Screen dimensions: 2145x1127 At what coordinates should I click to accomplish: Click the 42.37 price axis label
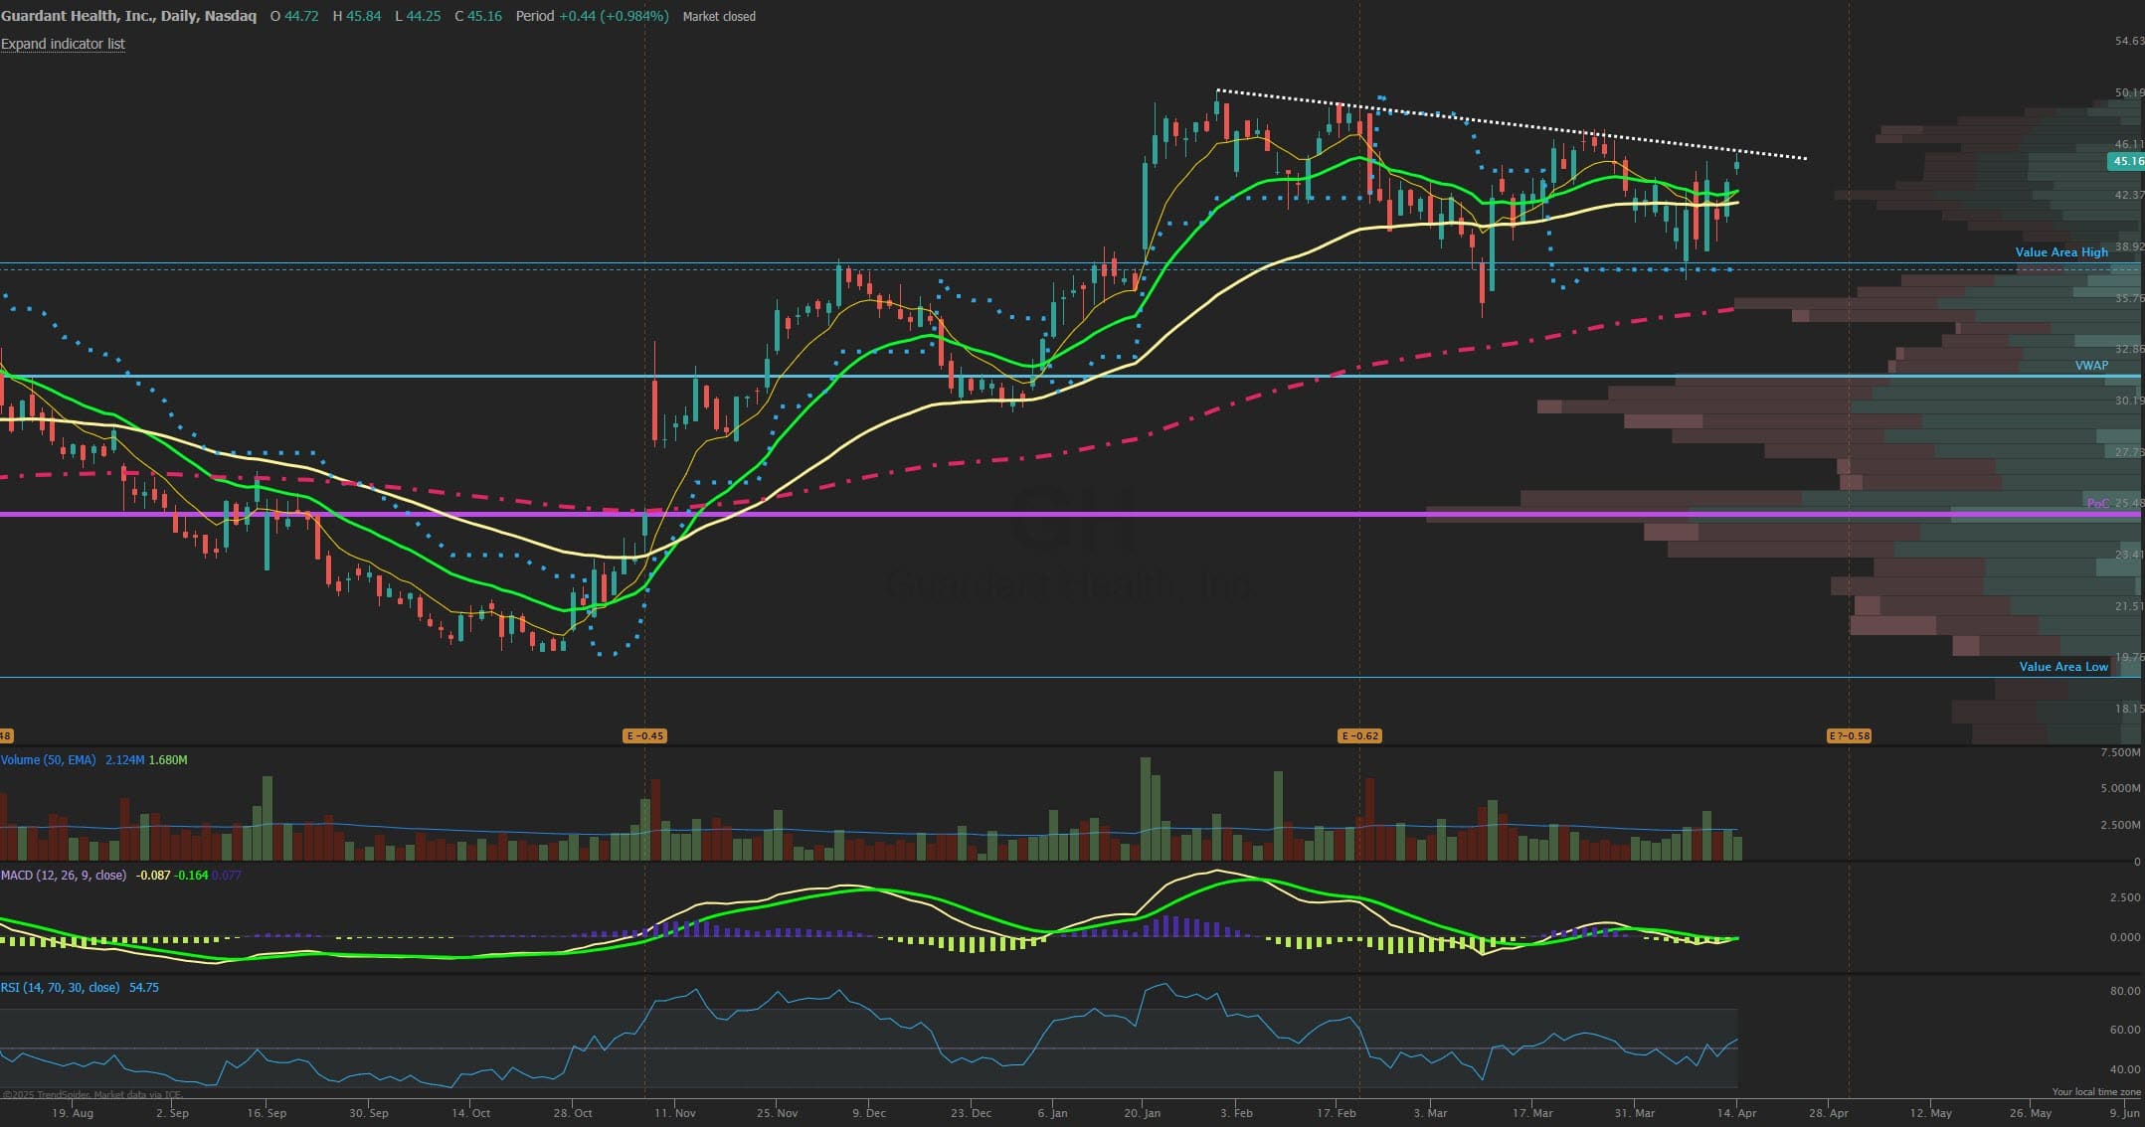[2129, 195]
